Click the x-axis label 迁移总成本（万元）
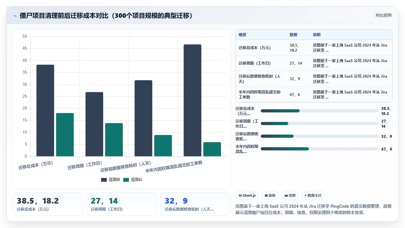 (x=35, y=165)
